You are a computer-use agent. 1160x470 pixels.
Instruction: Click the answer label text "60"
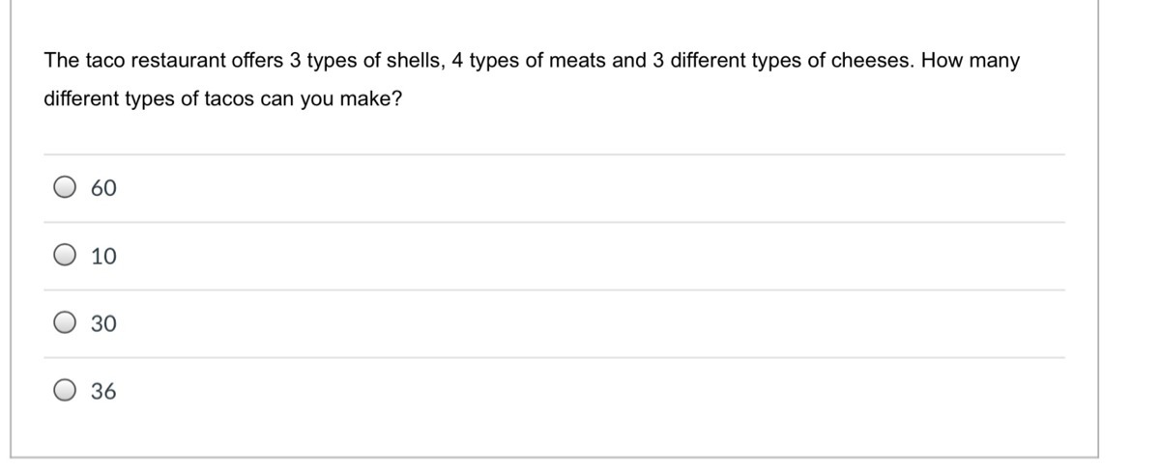[x=103, y=188]
